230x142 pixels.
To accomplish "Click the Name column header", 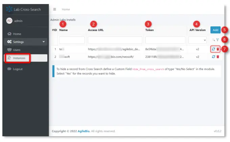I will click(63, 30).
